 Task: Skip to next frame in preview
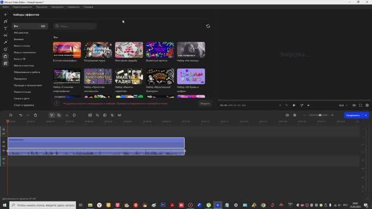tap(302, 105)
